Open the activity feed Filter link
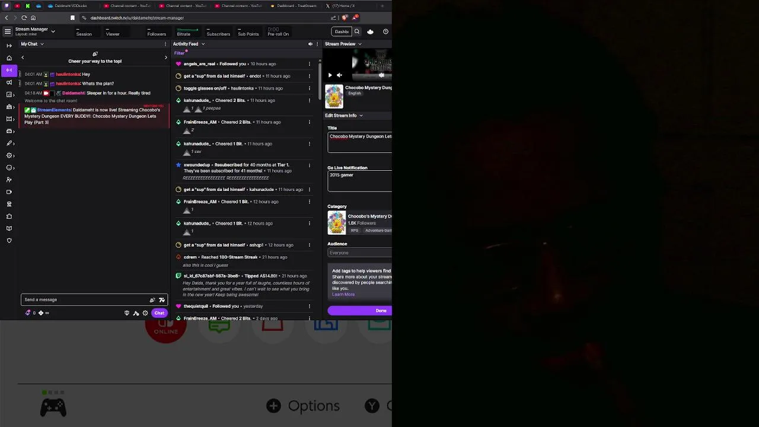 click(x=179, y=53)
